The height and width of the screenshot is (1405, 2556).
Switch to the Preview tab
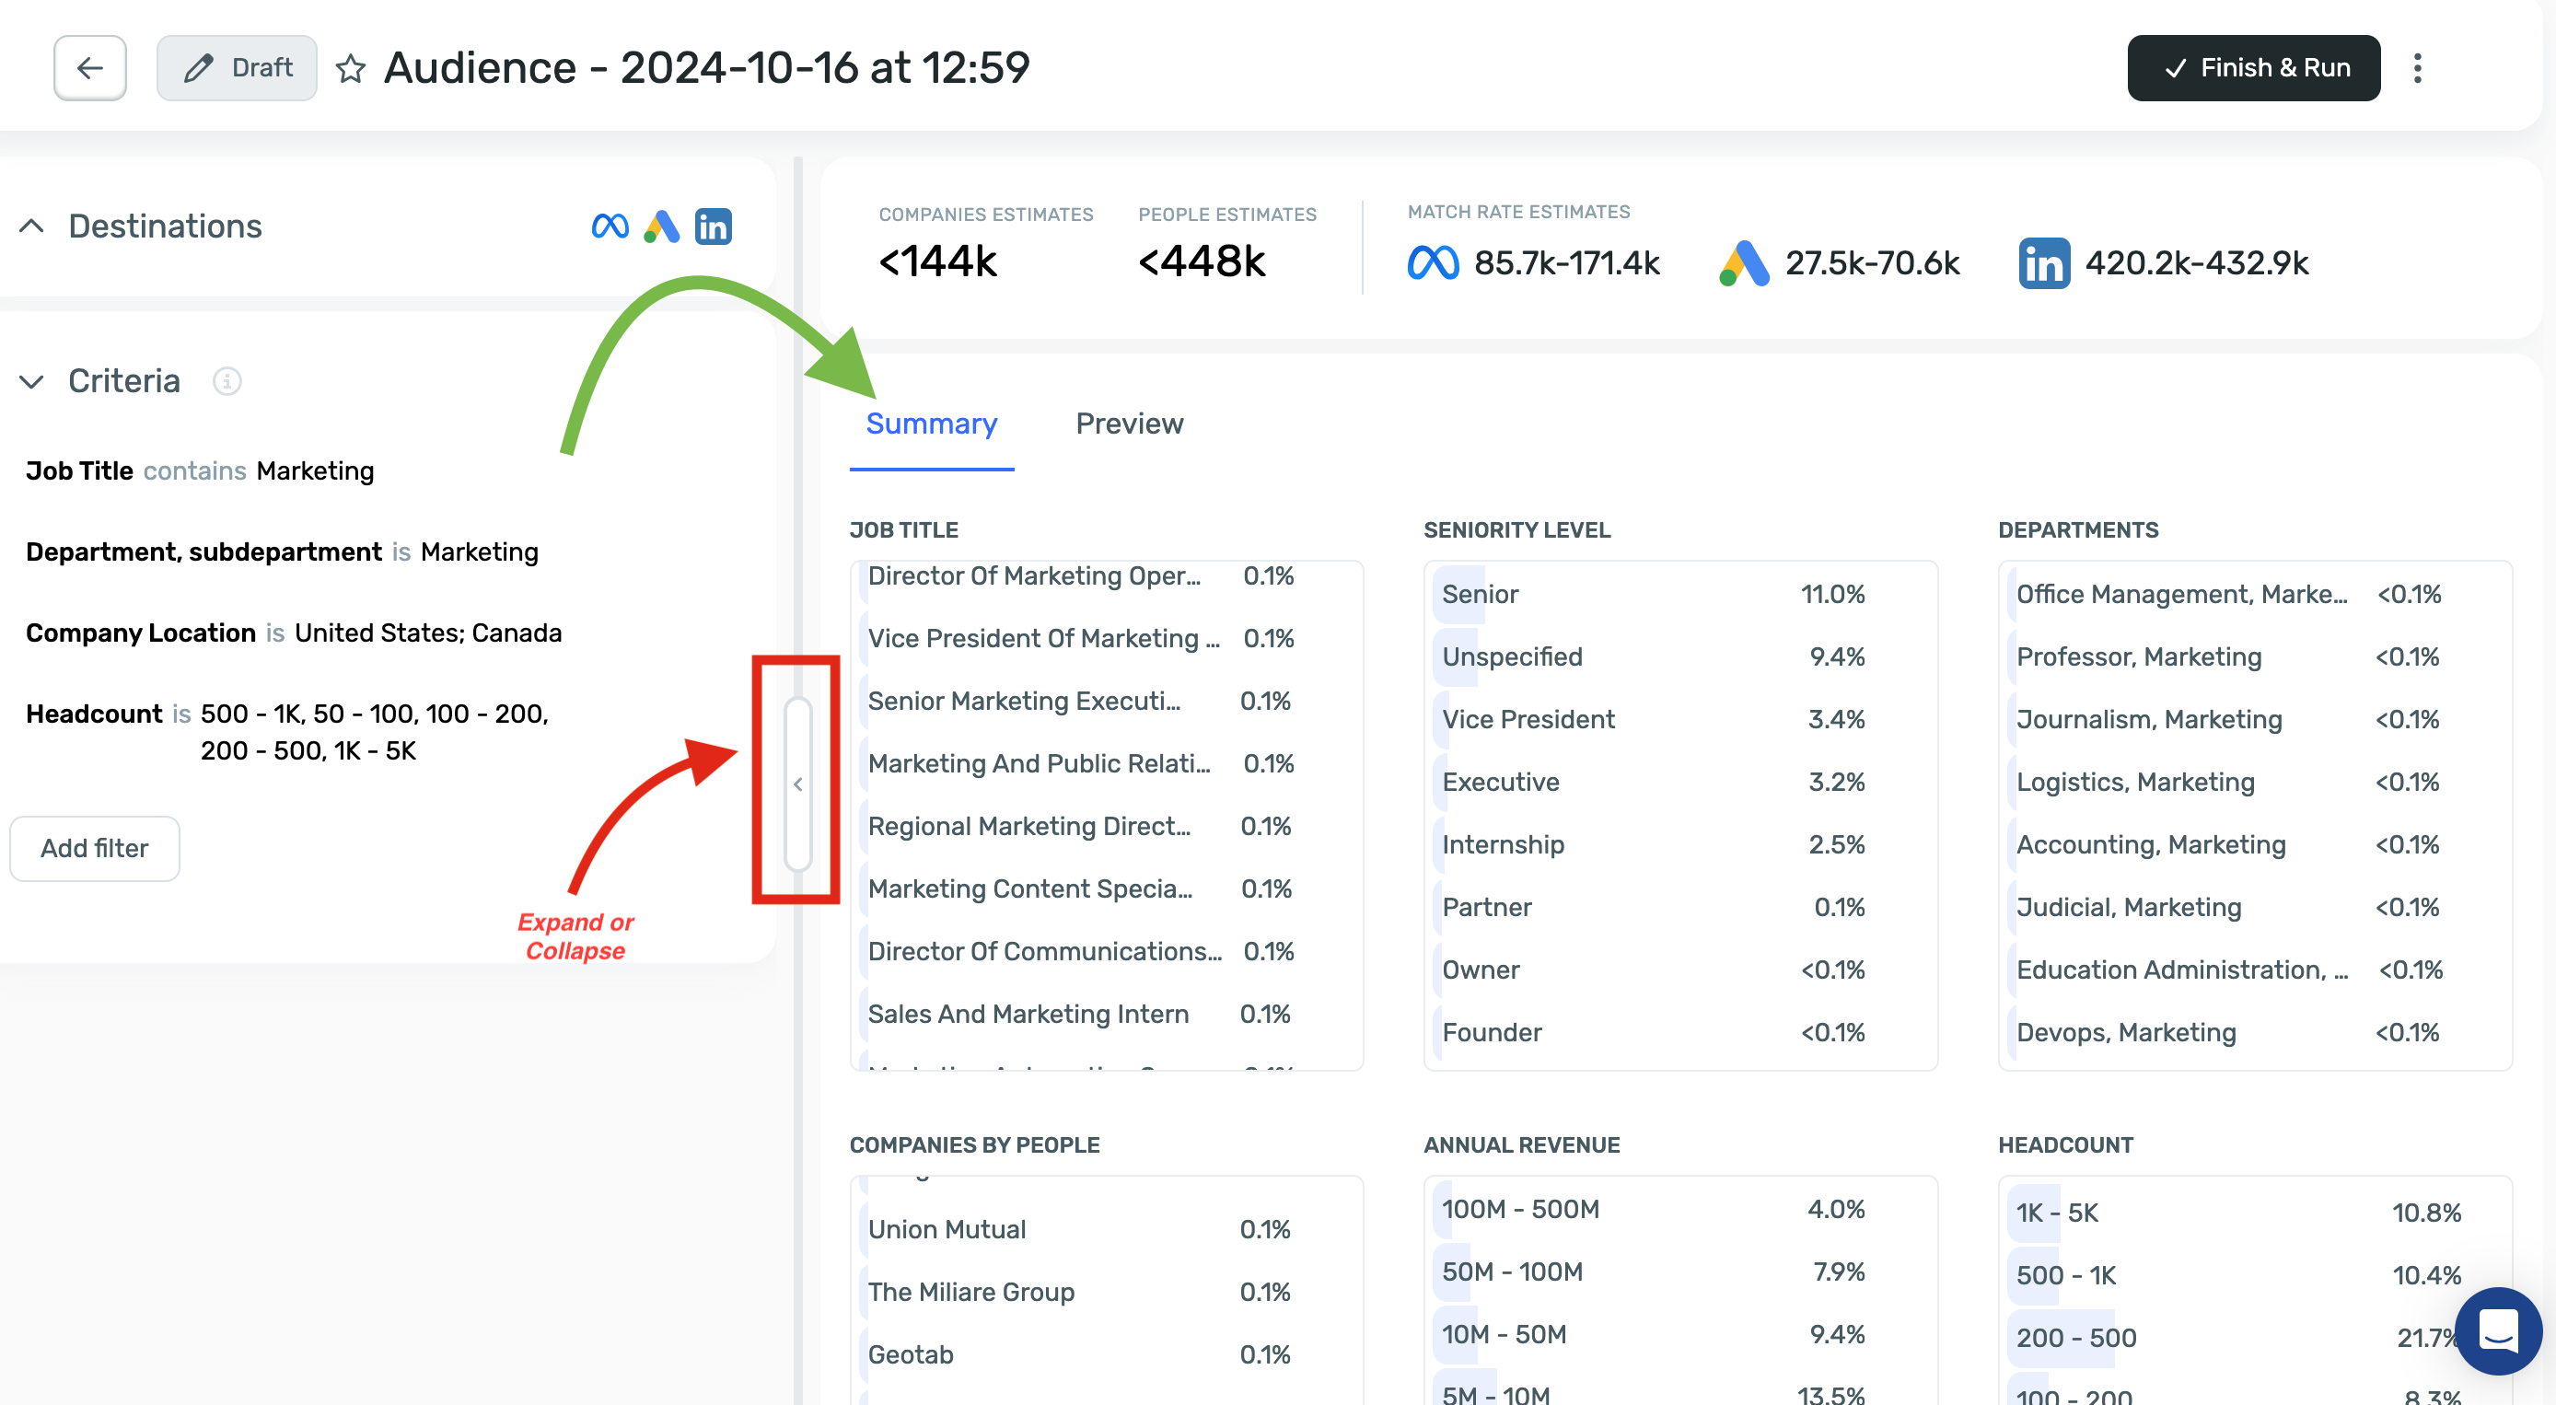tap(1128, 424)
